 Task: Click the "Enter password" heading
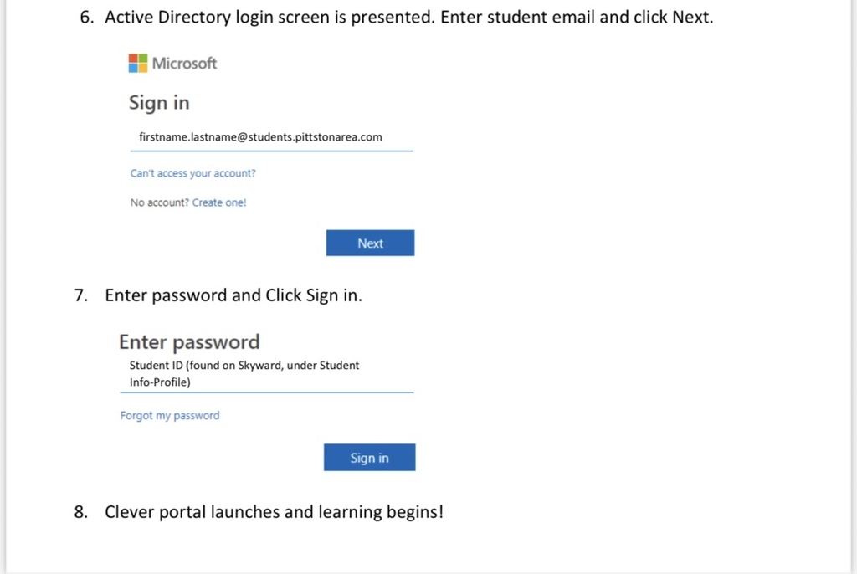coord(189,342)
